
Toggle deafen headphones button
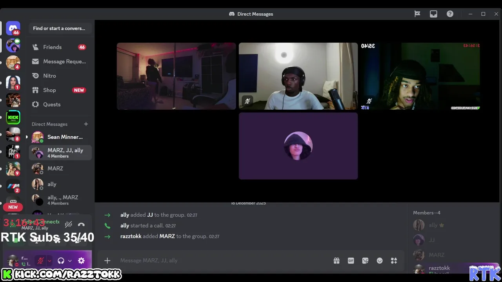pos(61,260)
